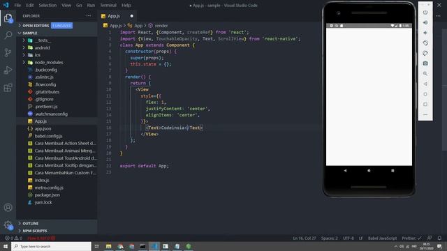This screenshot has width=447, height=251.
Task: Click the errors and warnings status indicator
Action: coord(13,238)
